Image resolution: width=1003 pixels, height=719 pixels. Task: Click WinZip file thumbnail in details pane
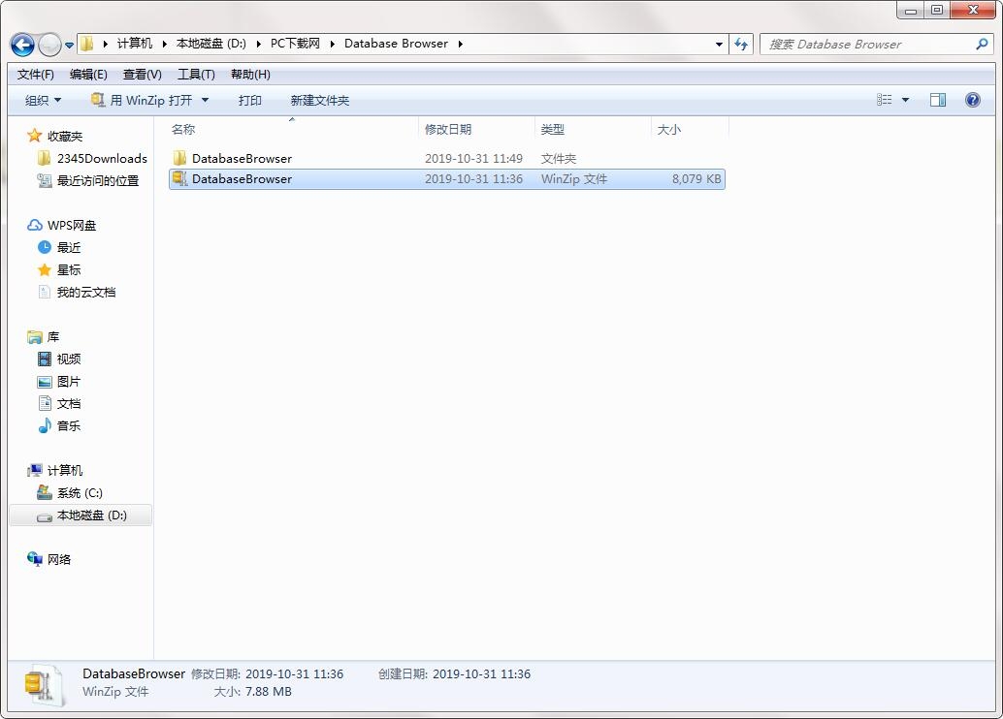pos(45,686)
